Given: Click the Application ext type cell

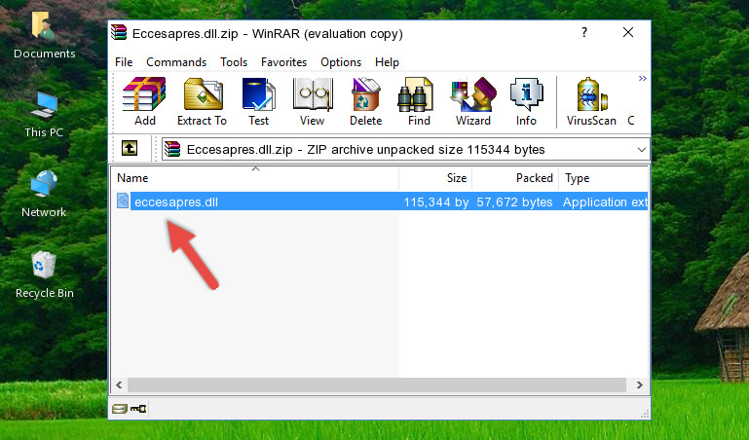Looking at the screenshot, I should pyautogui.click(x=605, y=202).
